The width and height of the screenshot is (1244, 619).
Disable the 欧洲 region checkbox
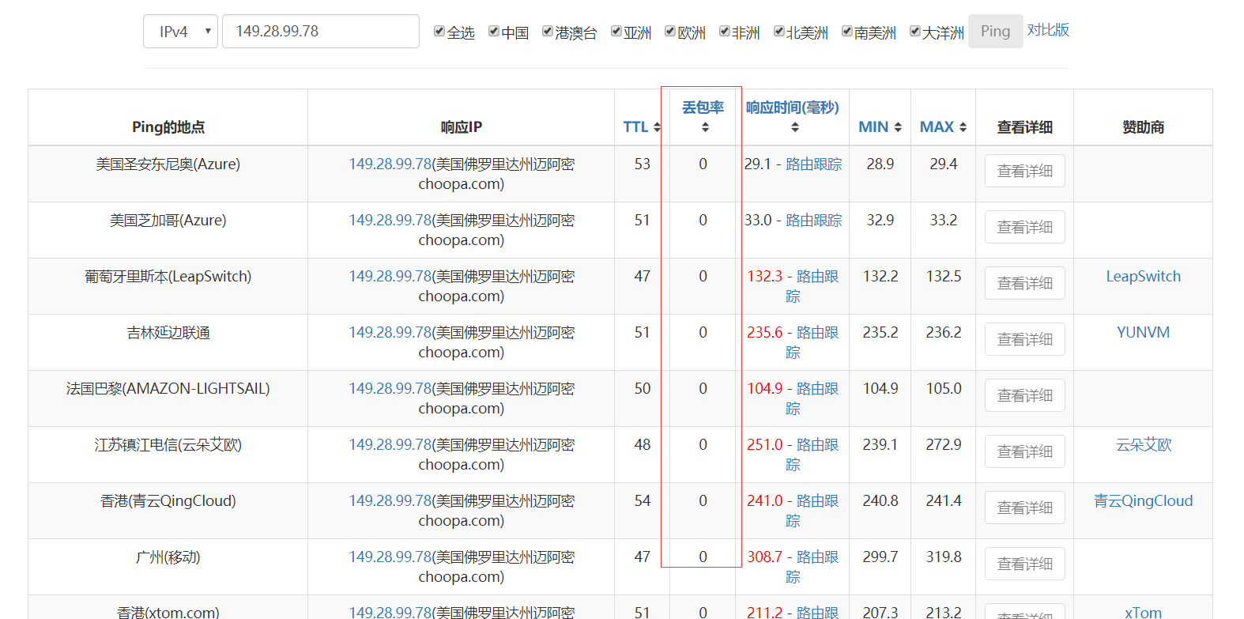[x=670, y=32]
